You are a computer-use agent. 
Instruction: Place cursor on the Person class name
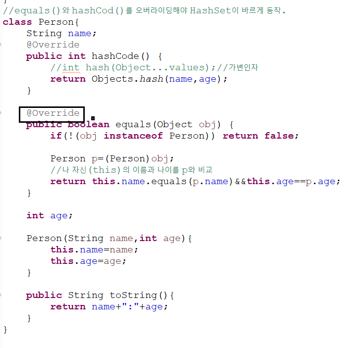tap(56, 22)
